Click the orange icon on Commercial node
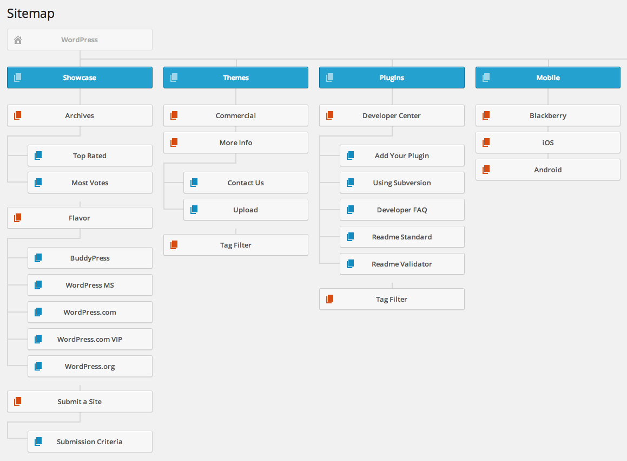This screenshot has width=627, height=461. (174, 115)
